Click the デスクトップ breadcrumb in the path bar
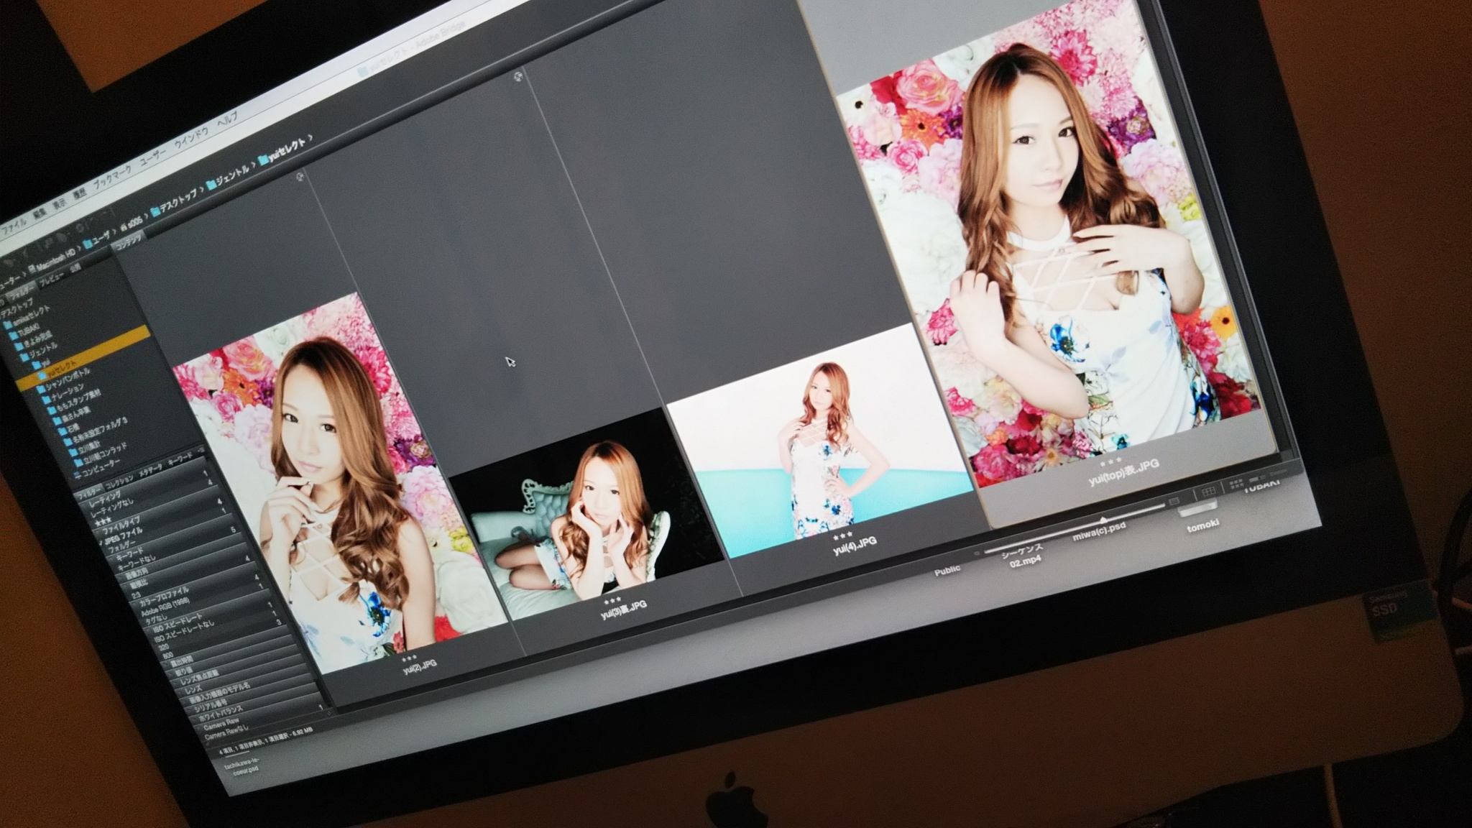 172,203
